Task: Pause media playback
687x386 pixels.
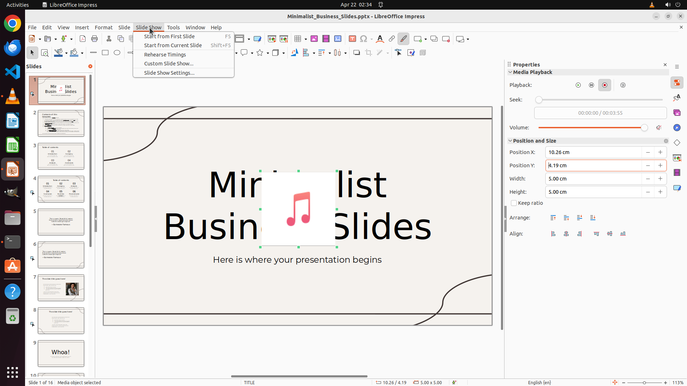Action: click(591, 85)
